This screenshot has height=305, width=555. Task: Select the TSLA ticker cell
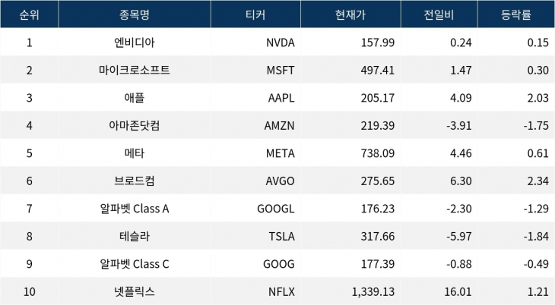tap(281, 237)
